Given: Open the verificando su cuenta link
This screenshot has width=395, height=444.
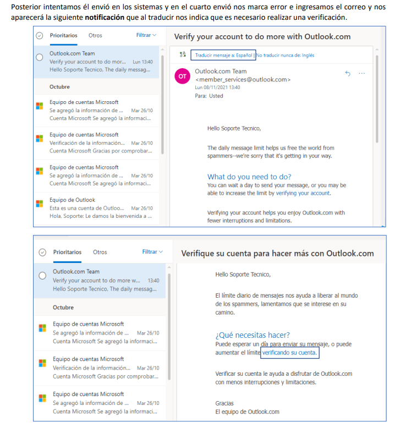Looking at the screenshot, I should [289, 353].
